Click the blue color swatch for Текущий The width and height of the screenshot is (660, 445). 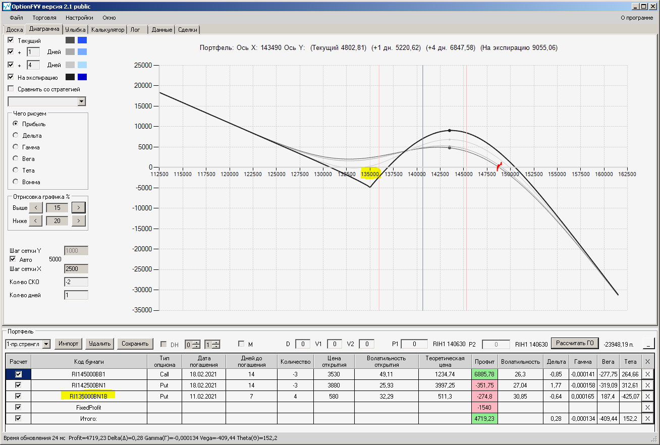(82, 40)
